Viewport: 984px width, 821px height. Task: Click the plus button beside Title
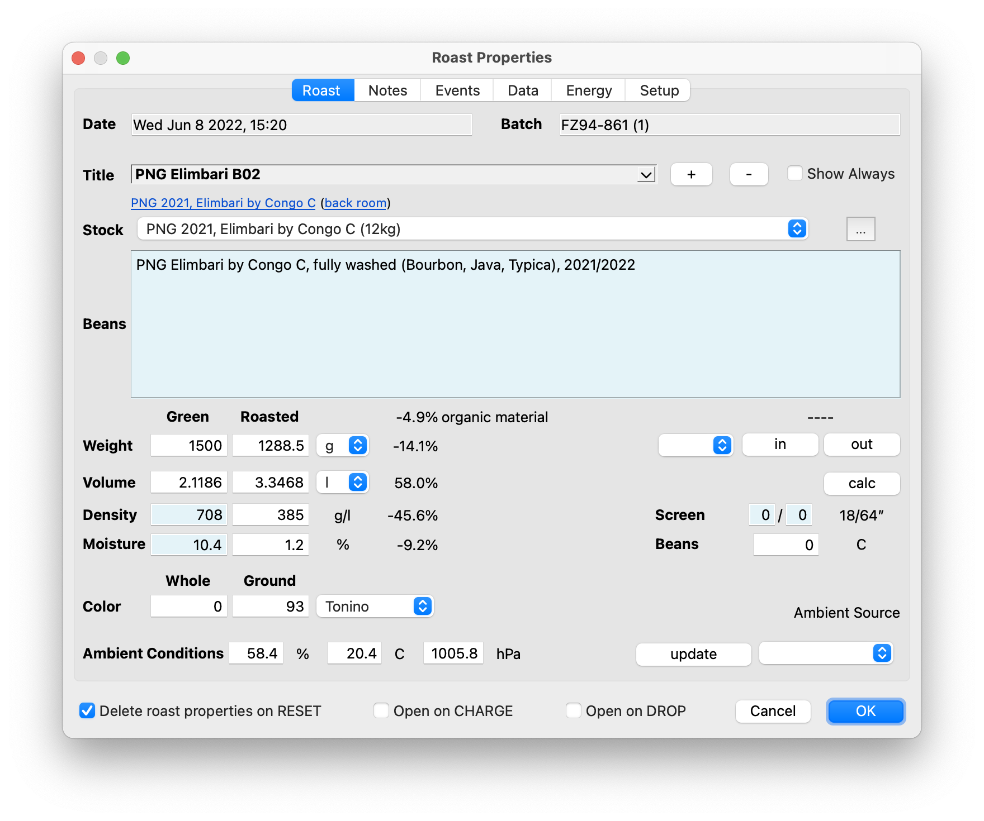(x=691, y=174)
